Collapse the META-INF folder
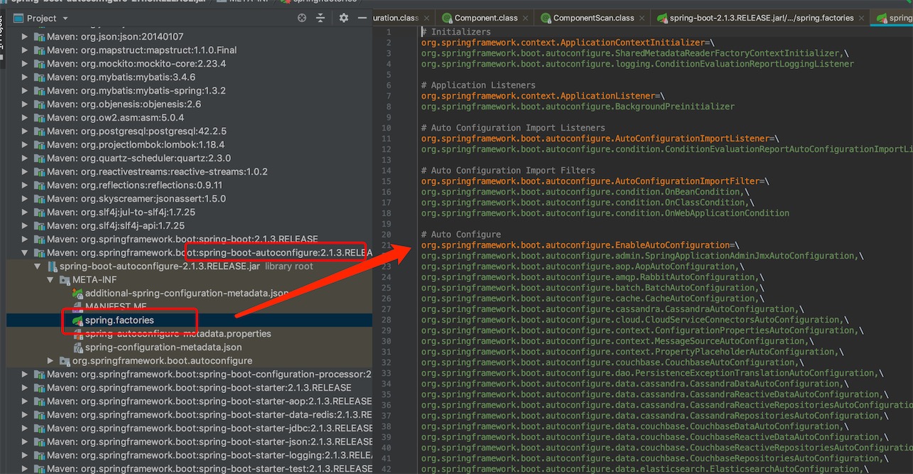This screenshot has width=913, height=474. click(50, 280)
